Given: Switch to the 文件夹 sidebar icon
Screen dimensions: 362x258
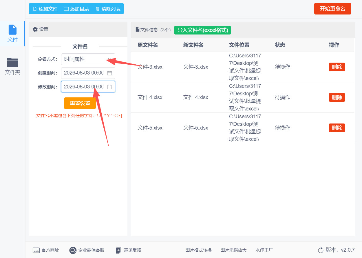Looking at the screenshot, I should [12, 62].
